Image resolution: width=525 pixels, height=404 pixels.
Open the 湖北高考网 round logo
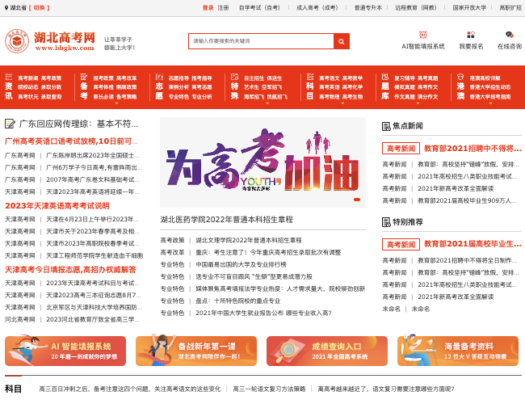pyautogui.click(x=17, y=41)
